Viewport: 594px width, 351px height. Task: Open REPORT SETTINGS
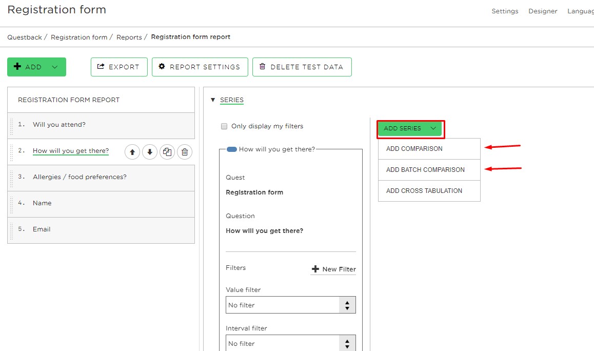point(200,67)
